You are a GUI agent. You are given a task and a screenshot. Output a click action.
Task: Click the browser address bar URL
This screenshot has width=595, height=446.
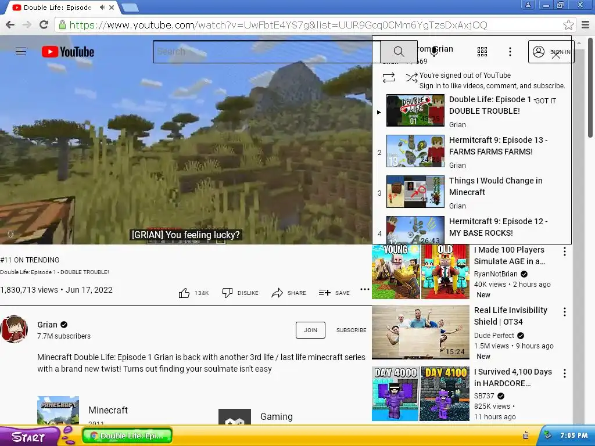click(x=278, y=25)
